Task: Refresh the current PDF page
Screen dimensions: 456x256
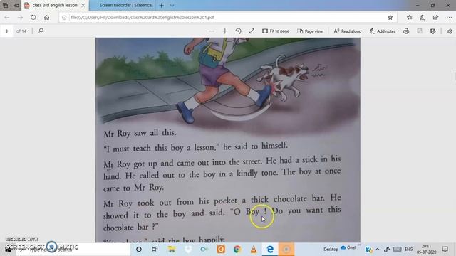Action: (33, 17)
